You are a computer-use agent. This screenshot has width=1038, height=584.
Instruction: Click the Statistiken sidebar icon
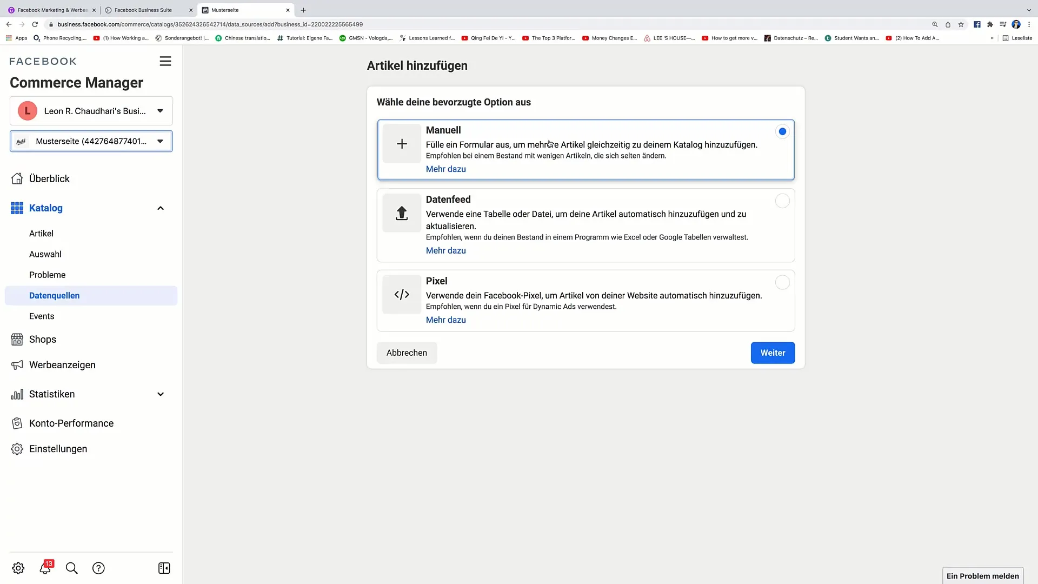click(x=17, y=394)
